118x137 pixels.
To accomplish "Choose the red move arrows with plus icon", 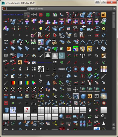I will [27, 62].
